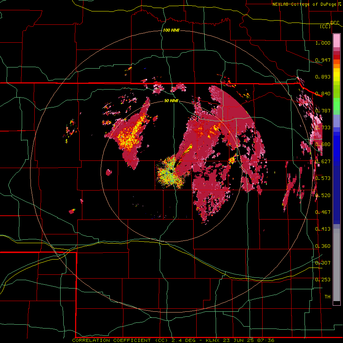This screenshot has width=343, height=343.
Task: Pick the gray segment of the color bar
Action: pos(337,265)
